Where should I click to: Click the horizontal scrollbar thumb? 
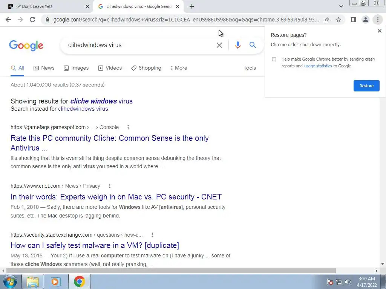point(171,271)
